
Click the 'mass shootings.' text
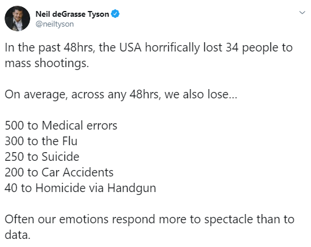tap(47, 64)
